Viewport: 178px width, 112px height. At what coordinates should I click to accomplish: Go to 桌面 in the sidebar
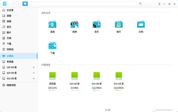coord(19,16)
